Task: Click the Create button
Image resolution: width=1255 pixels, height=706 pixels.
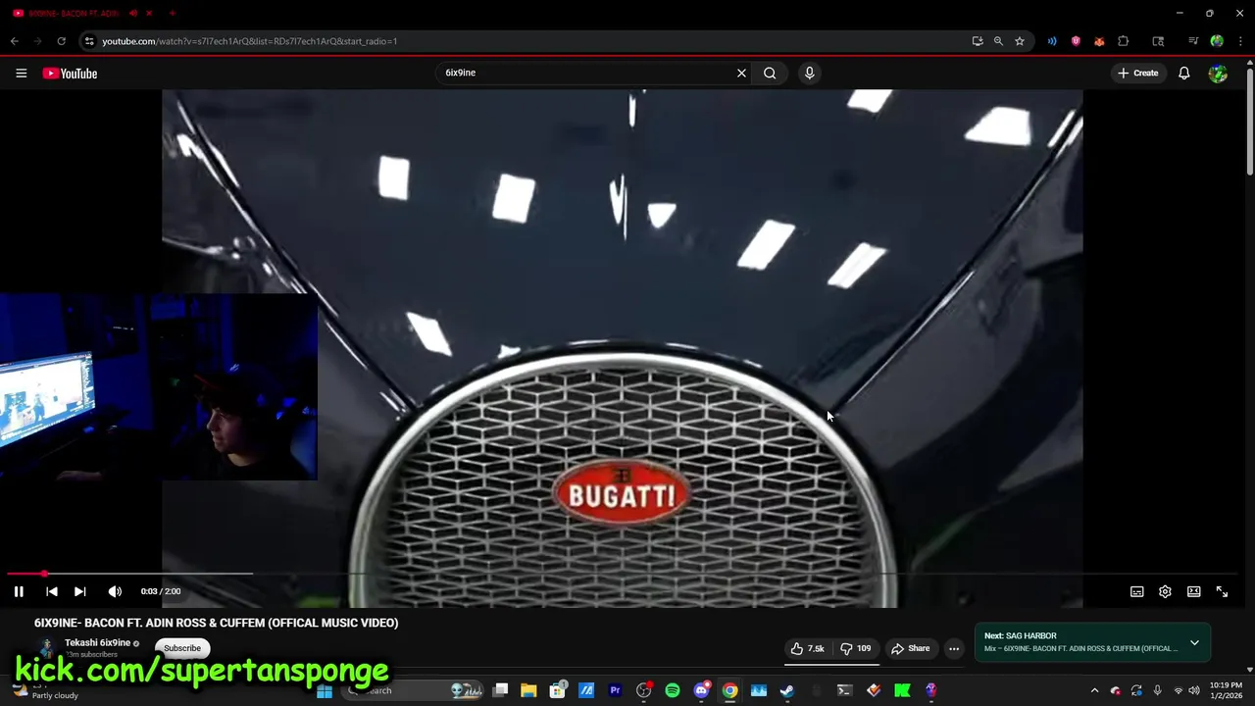Action: point(1137,74)
